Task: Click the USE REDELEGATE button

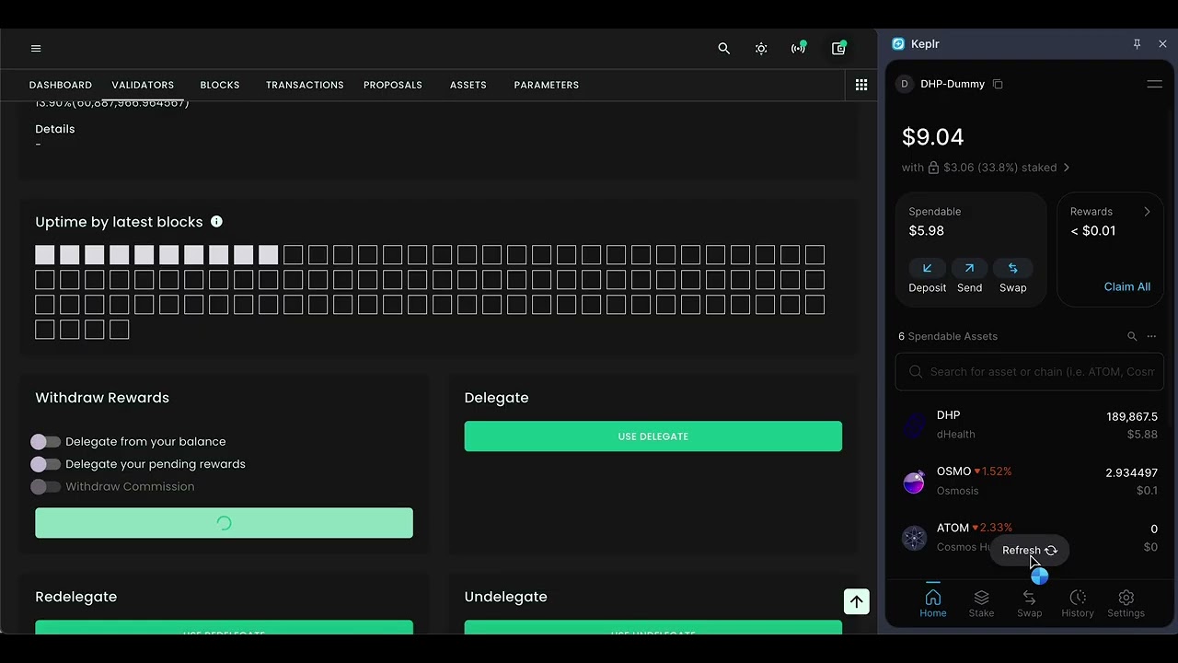Action: pos(224,628)
